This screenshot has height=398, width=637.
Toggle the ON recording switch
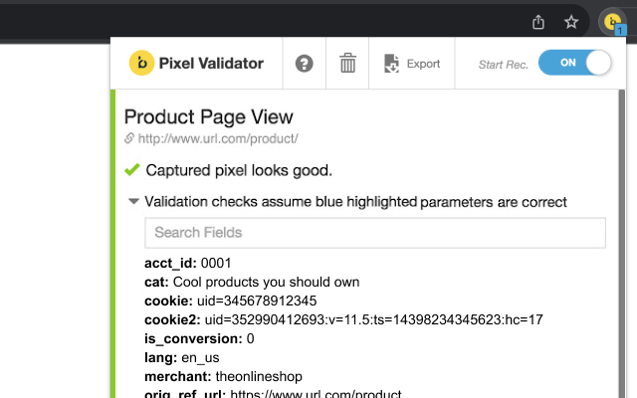(x=575, y=63)
